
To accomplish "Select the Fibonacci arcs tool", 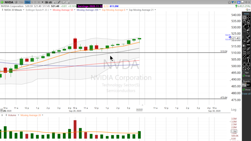I will pos(244,29).
